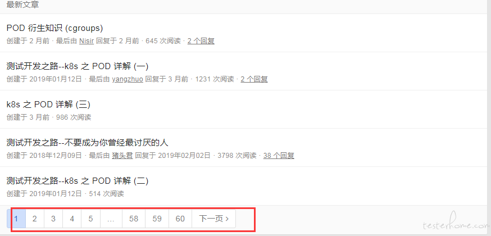View 2 个回复 under the cgroups article

[201, 41]
